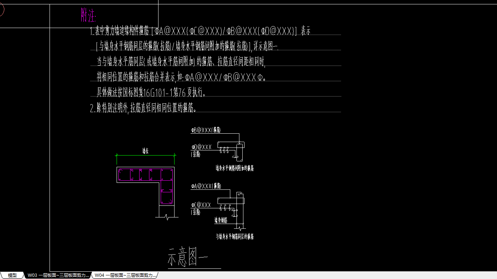
Task: Select the ΦB@XXX(箍筋) annotation label
Action: [x=206, y=130]
